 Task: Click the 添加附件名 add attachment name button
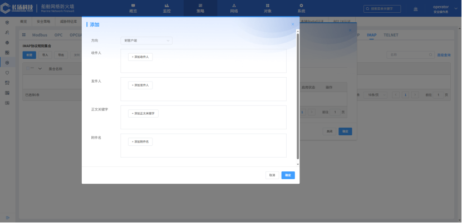tap(140, 141)
